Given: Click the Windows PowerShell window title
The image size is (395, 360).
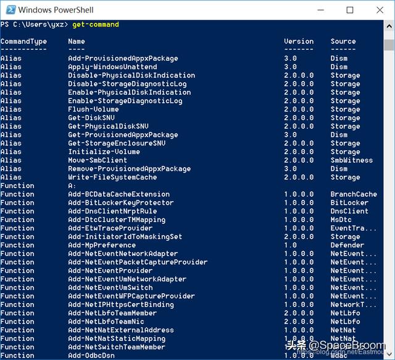Looking at the screenshot, I should pyautogui.click(x=56, y=10).
